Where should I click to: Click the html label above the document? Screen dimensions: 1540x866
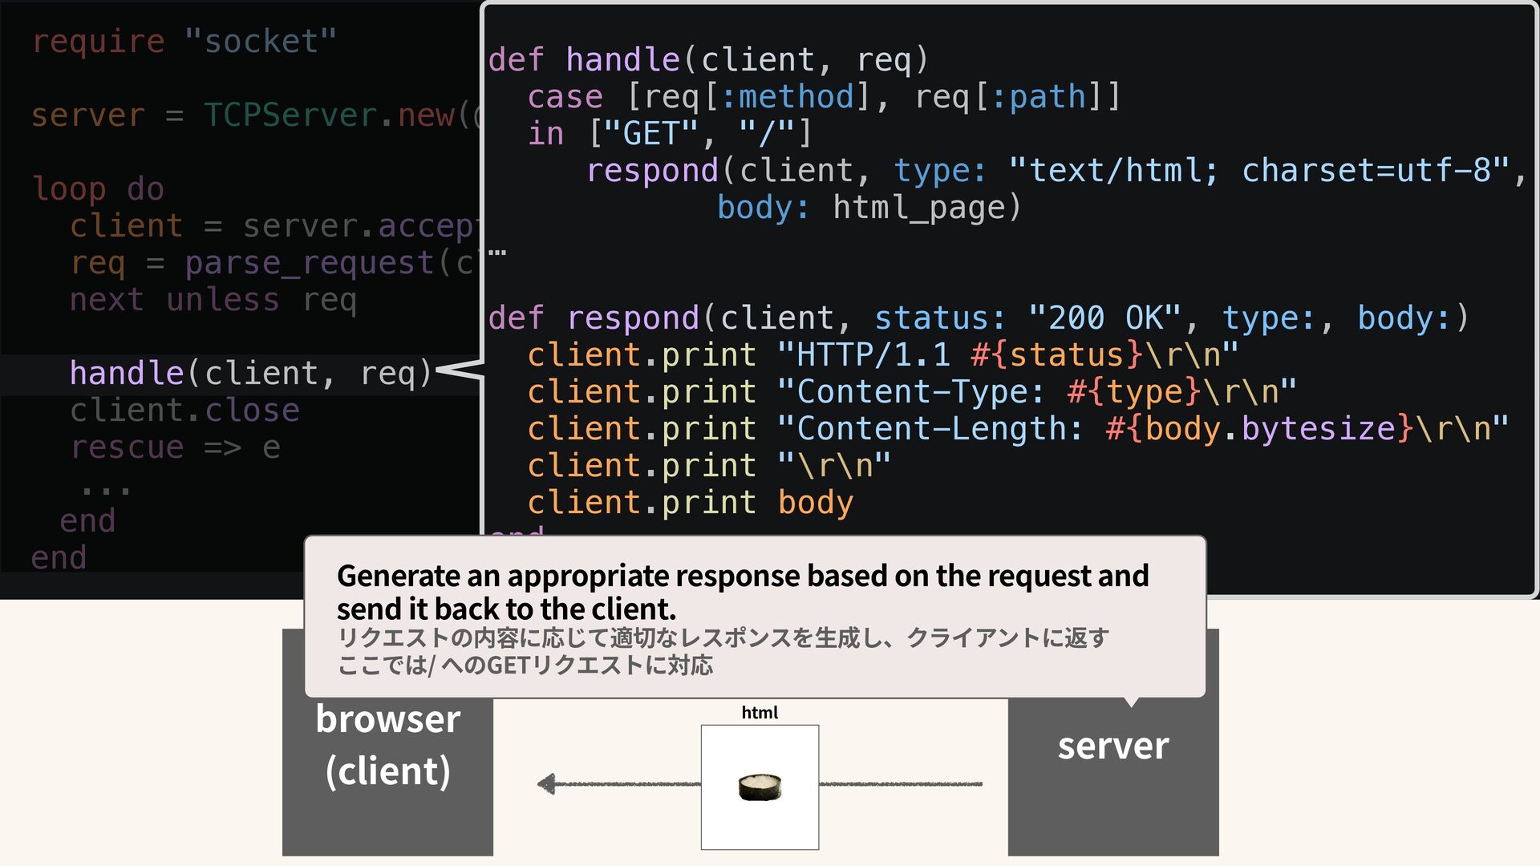pyautogui.click(x=759, y=712)
